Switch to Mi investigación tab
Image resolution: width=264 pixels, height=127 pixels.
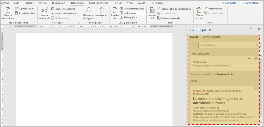coord(211,37)
